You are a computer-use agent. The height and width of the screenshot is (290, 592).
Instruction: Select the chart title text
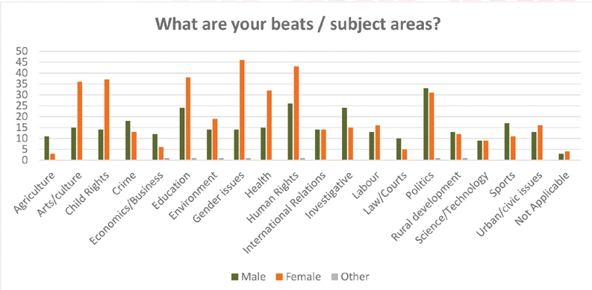297,24
